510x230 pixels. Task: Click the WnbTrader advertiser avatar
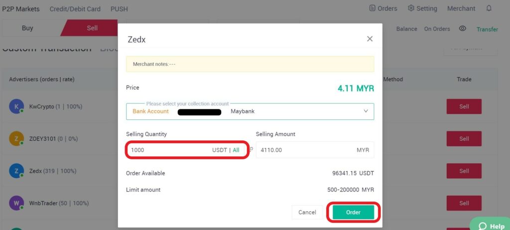pyautogui.click(x=16, y=203)
